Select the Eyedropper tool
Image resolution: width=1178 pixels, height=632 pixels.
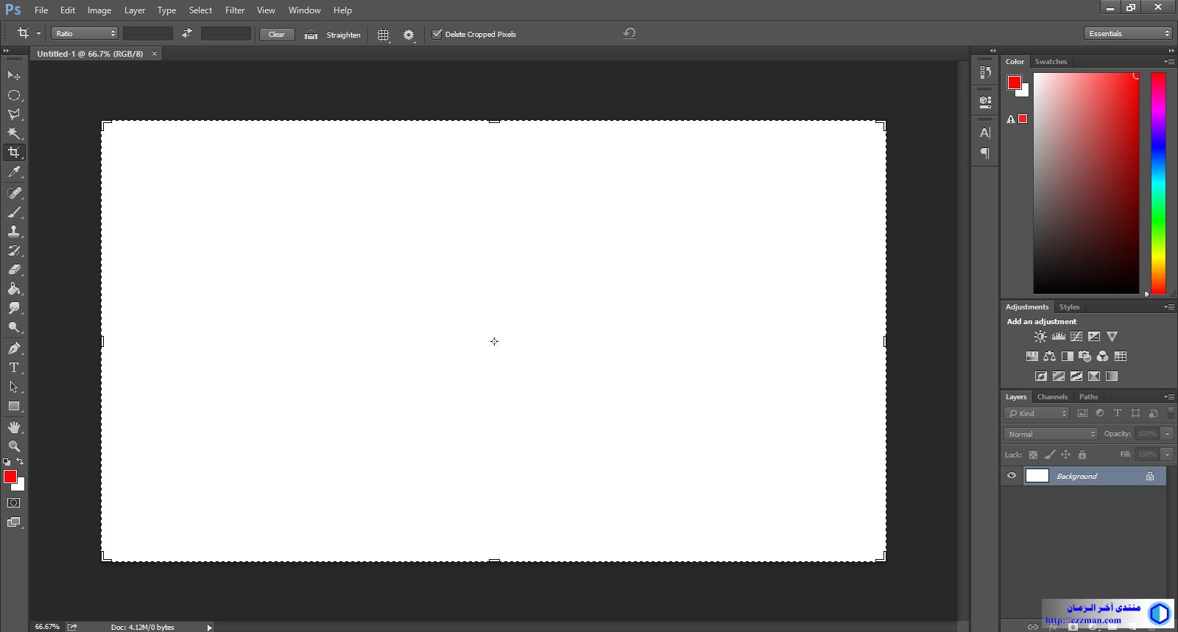point(14,172)
